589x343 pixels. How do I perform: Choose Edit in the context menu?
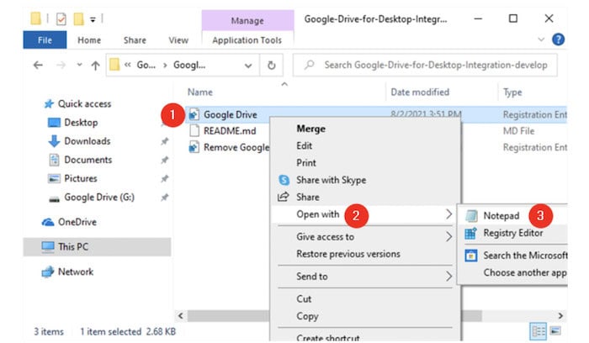(305, 145)
